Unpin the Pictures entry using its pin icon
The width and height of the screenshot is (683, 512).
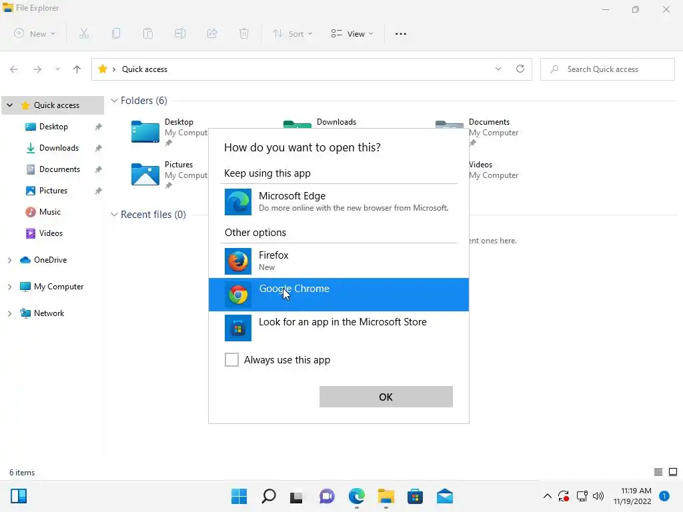coord(99,191)
